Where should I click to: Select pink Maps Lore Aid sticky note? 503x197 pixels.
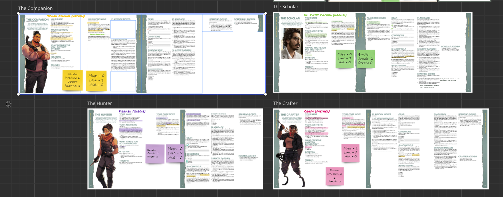click(351, 152)
